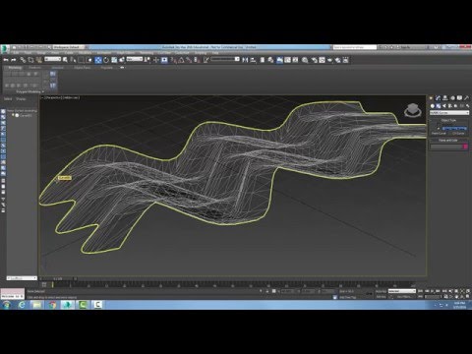This screenshot has width=472, height=354.
Task: Toggle the Auto Key animation mode
Action: [x=381, y=291]
